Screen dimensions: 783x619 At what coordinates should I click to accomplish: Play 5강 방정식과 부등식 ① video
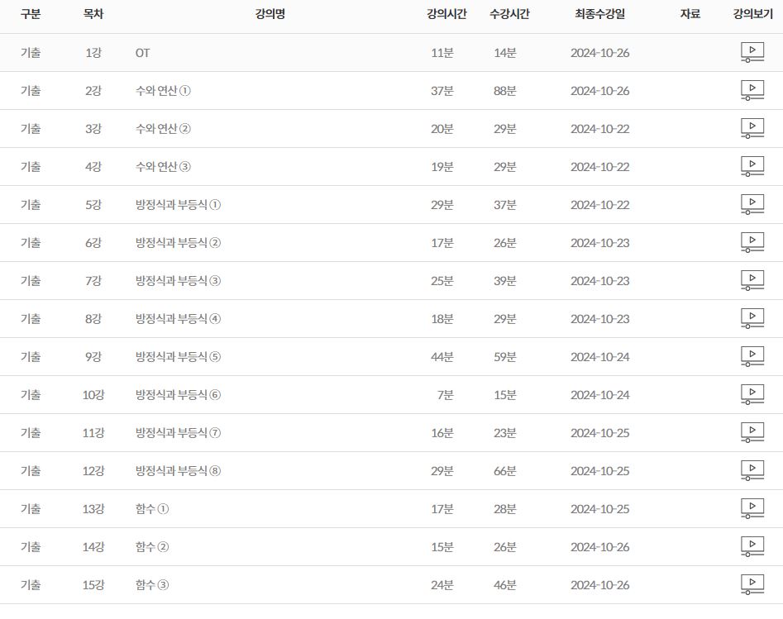pos(752,205)
